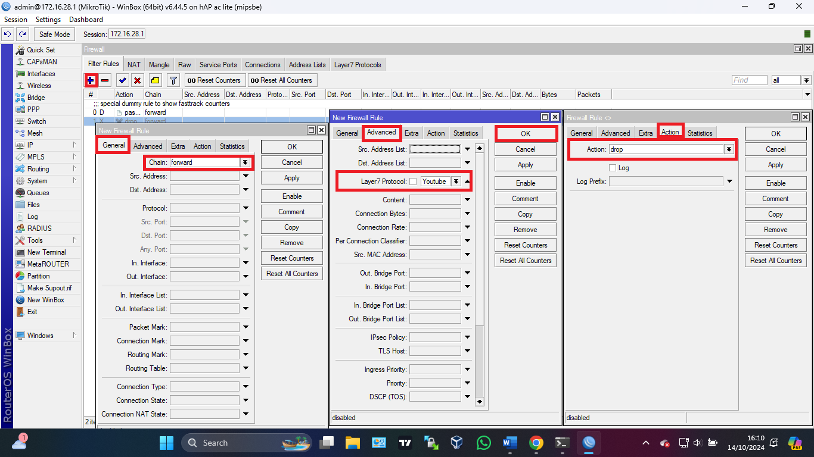
Task: Open Wireless from sidebar
Action: 39,86
